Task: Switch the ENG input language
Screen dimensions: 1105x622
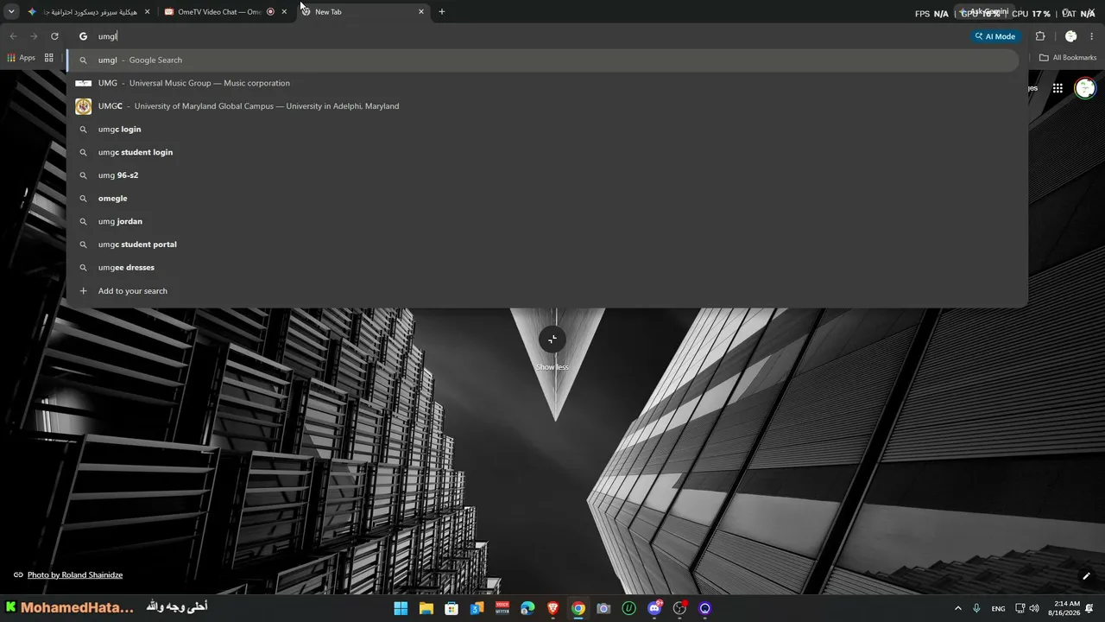Action: pyautogui.click(x=998, y=608)
